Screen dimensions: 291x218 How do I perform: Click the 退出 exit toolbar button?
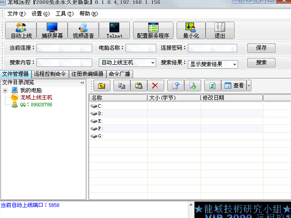pyautogui.click(x=220, y=31)
